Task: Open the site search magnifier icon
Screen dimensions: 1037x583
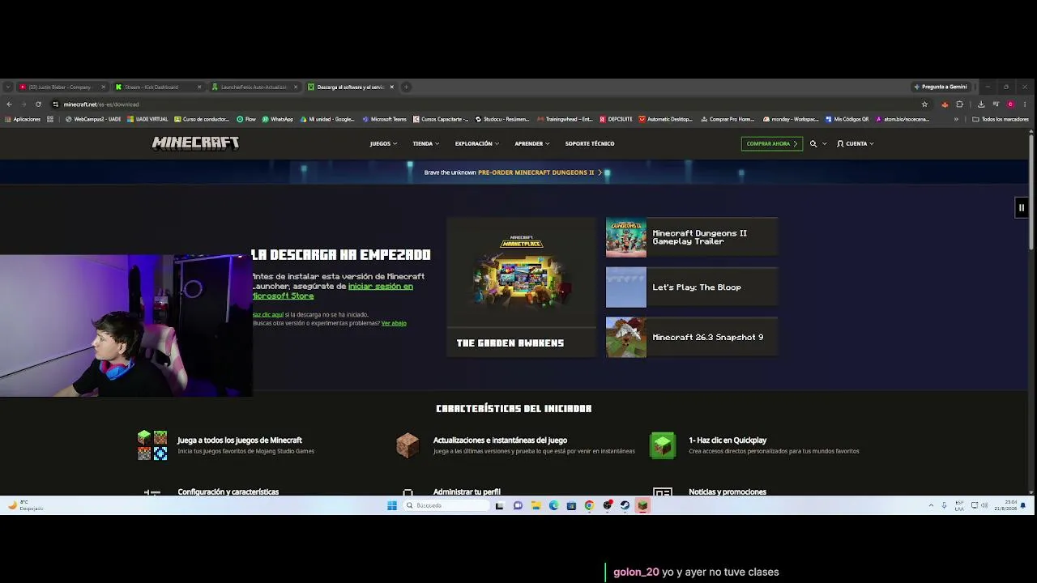Action: point(813,143)
